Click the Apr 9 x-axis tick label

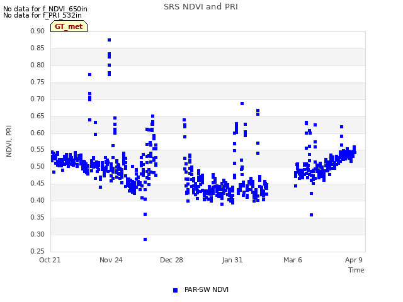pos(354,260)
